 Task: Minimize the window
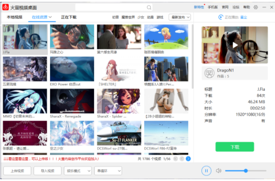point(264,7)
